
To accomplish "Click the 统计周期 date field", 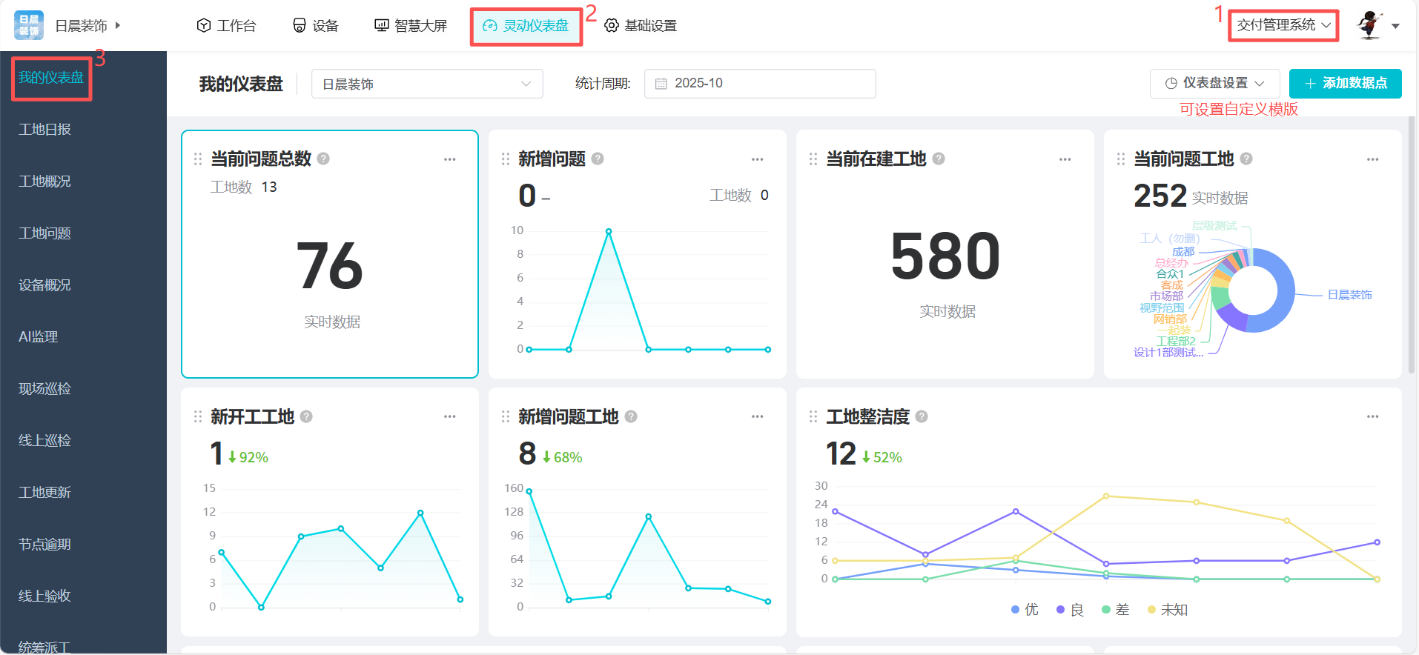I will coord(759,83).
